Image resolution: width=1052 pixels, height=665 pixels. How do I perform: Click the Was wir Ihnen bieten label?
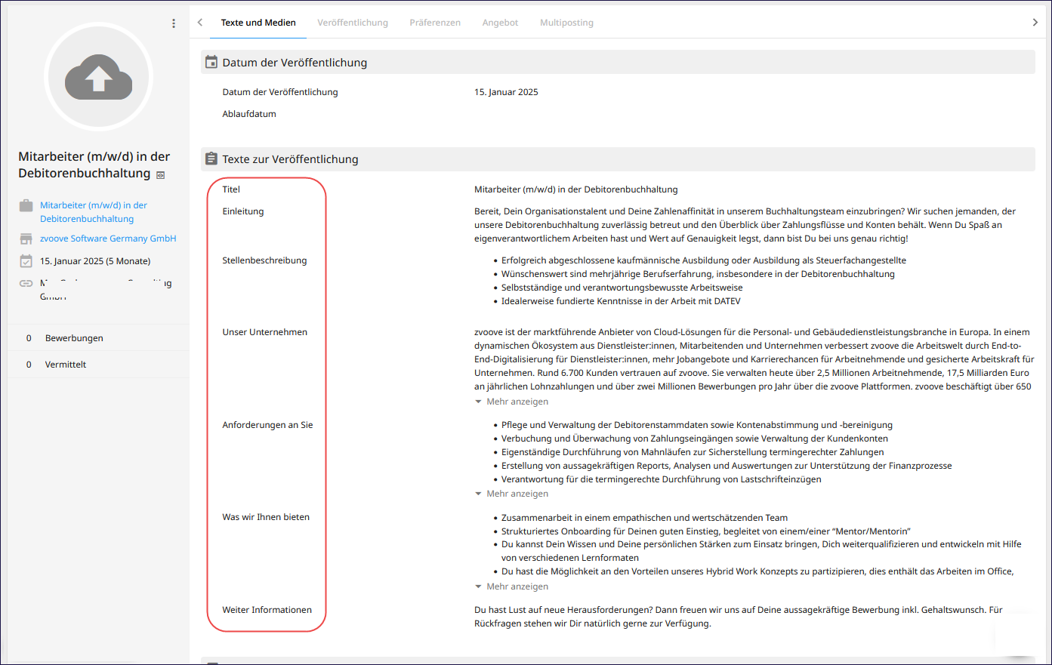[266, 517]
